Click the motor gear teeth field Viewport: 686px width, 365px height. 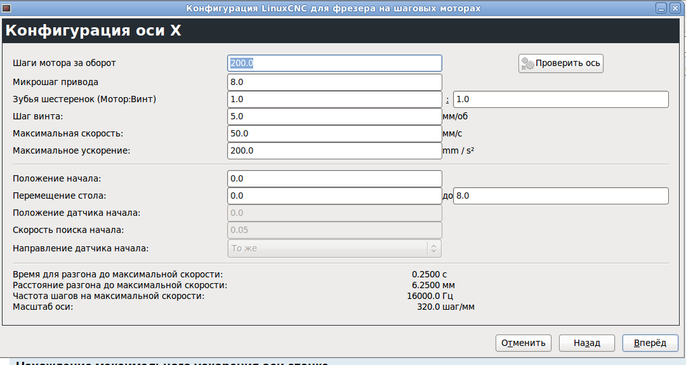tap(334, 100)
